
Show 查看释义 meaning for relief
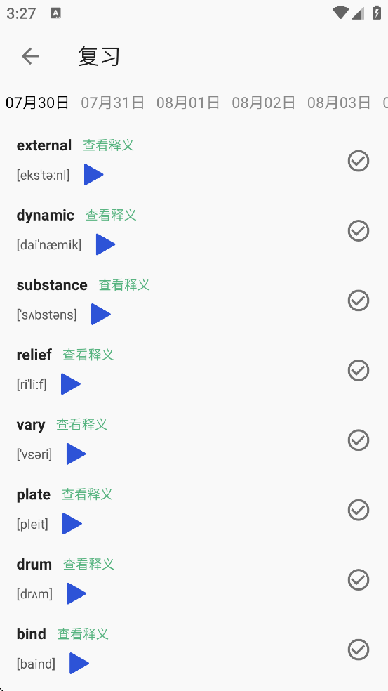coord(88,355)
